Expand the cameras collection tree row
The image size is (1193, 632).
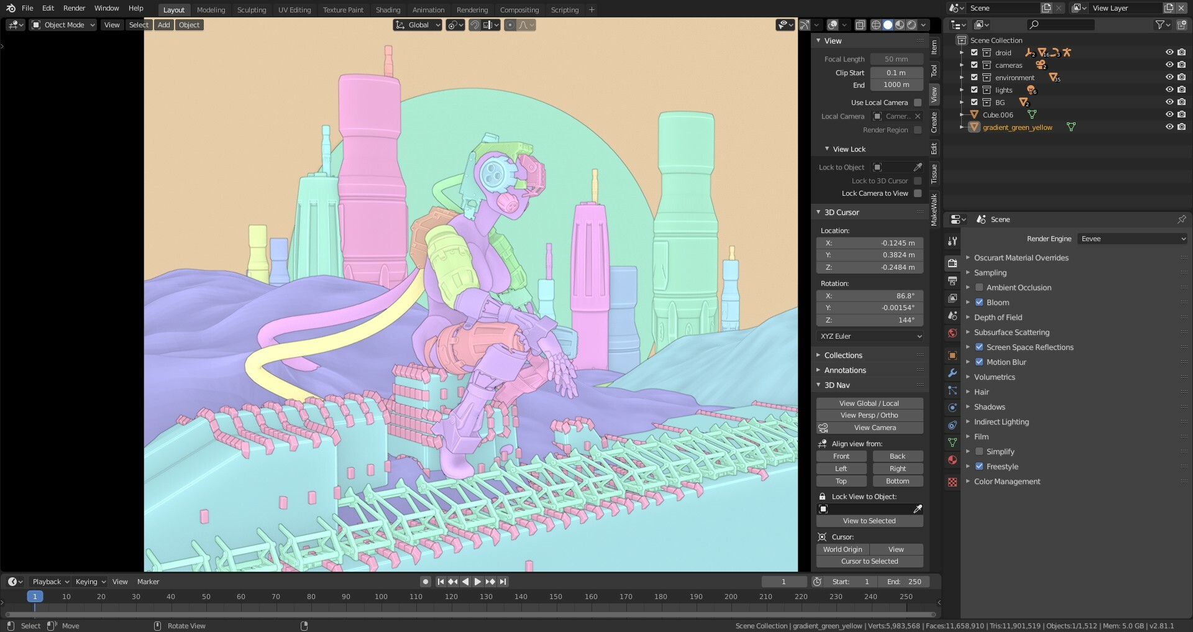click(962, 65)
